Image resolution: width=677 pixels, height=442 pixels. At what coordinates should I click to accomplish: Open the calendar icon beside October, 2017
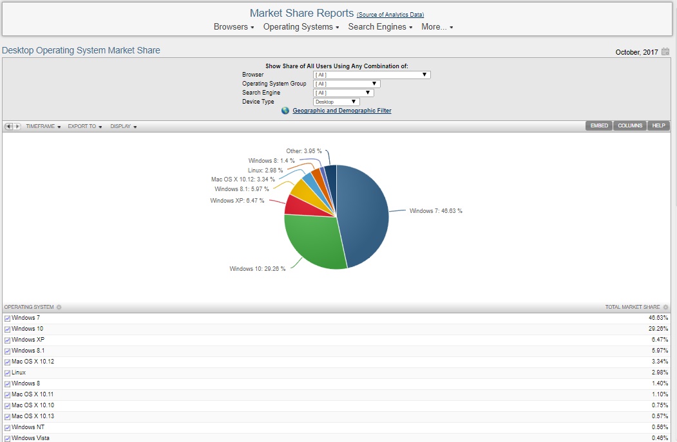(665, 51)
